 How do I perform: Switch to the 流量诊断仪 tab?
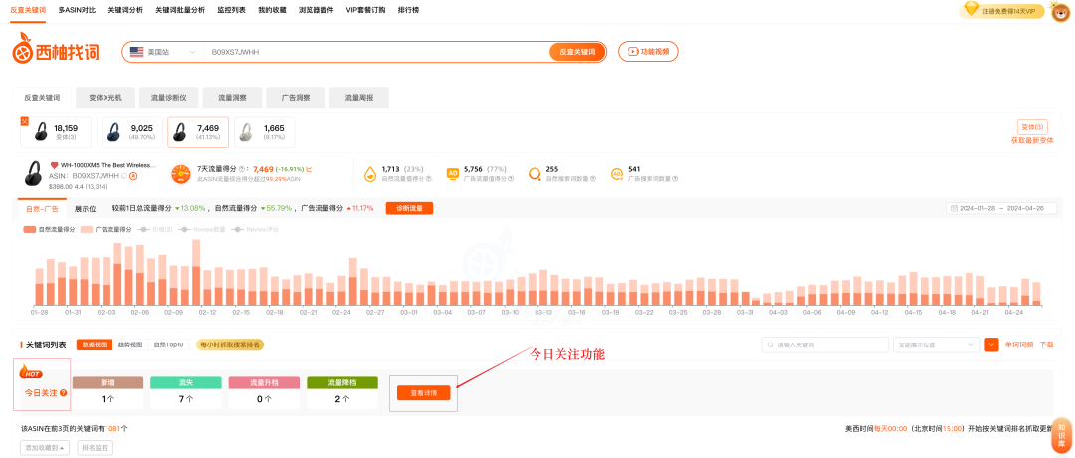(x=168, y=98)
